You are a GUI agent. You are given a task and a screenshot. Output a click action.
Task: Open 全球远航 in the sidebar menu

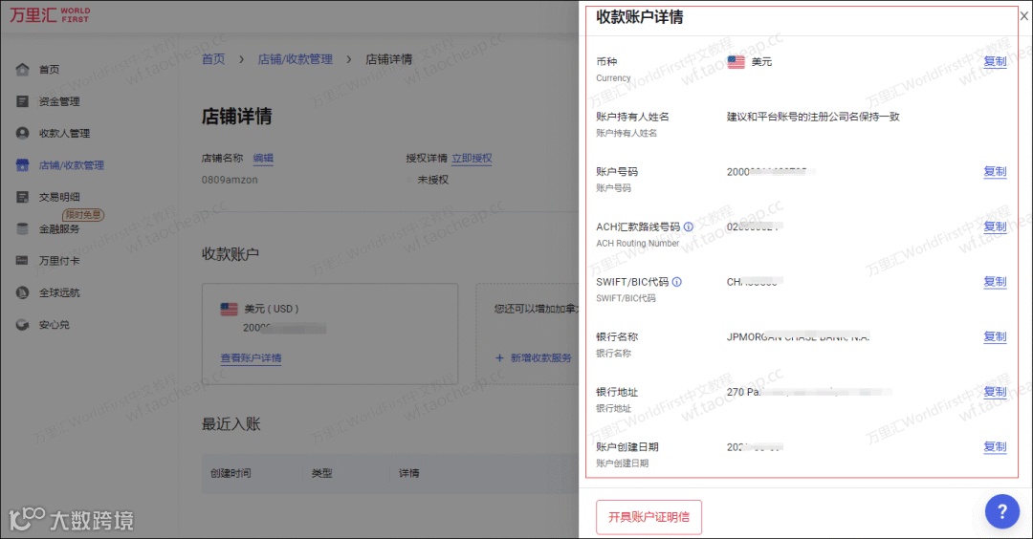pos(59,292)
